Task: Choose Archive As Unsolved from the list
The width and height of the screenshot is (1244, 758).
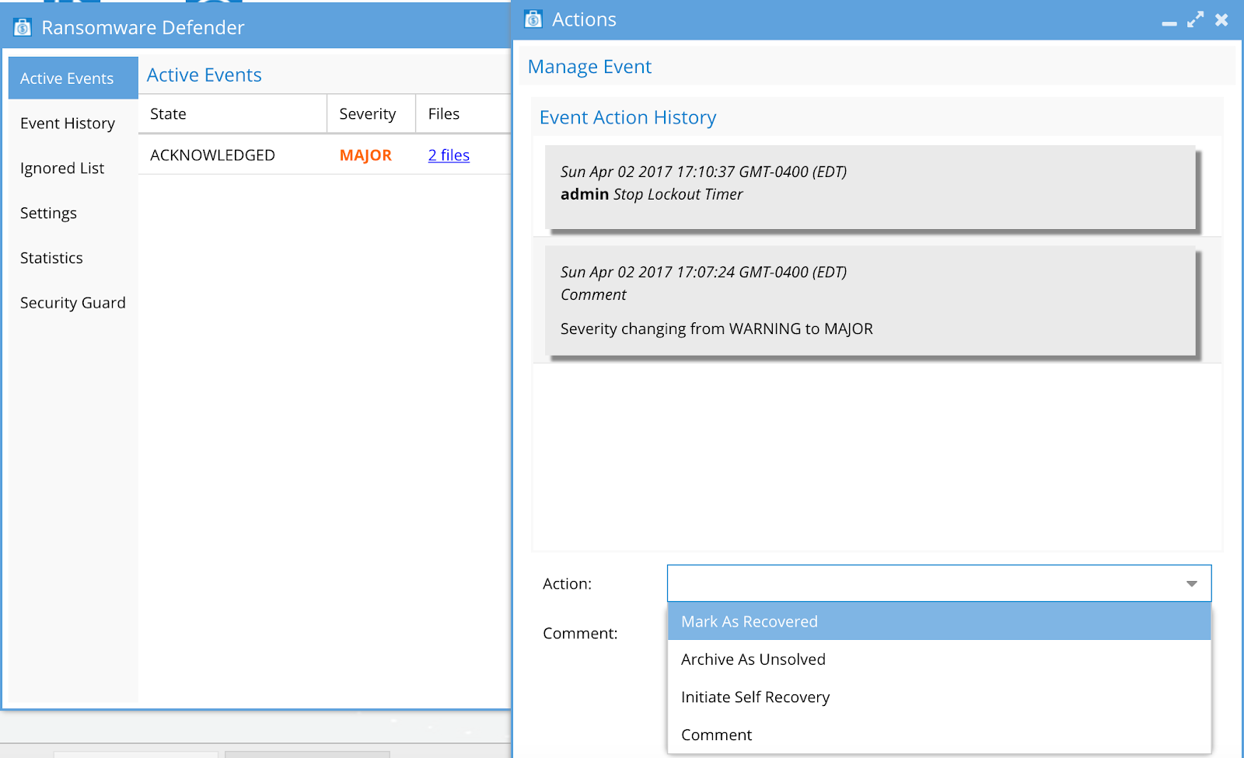Action: 939,659
